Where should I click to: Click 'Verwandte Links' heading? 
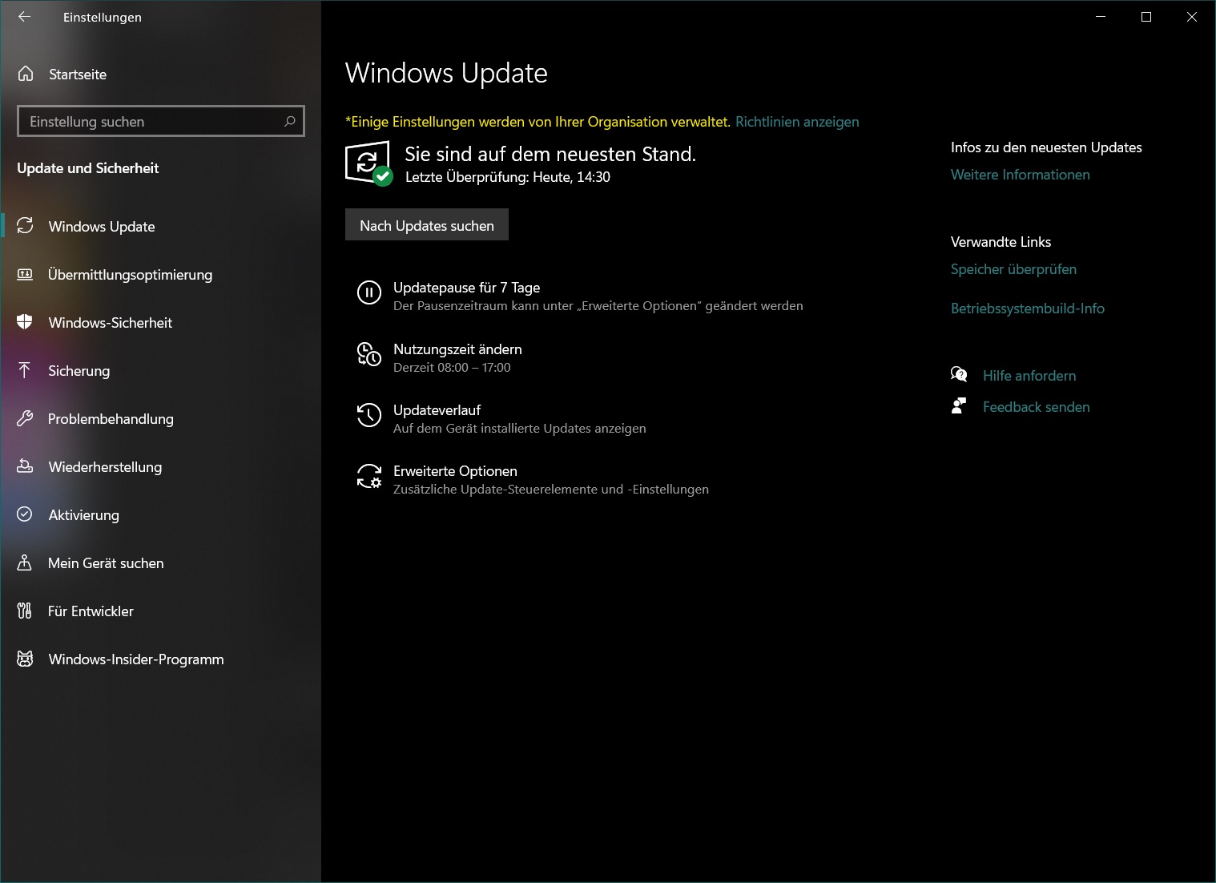tap(1001, 242)
